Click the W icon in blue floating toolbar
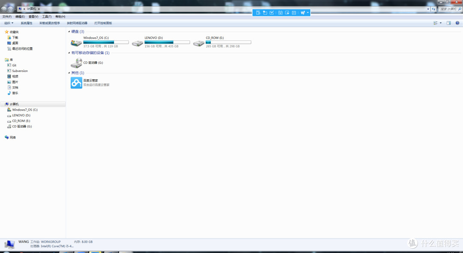Screen dimensions: 463x253 tap(303, 13)
